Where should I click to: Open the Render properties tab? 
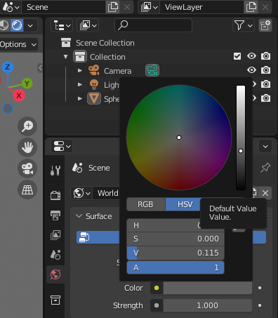tap(55, 195)
